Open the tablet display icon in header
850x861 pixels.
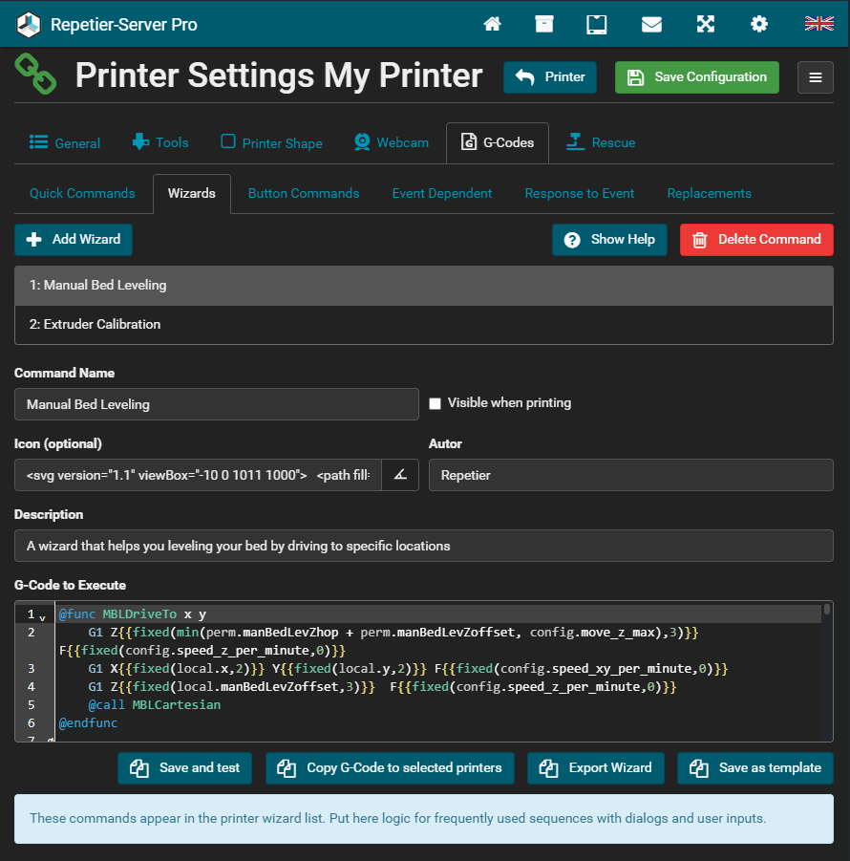(x=597, y=24)
